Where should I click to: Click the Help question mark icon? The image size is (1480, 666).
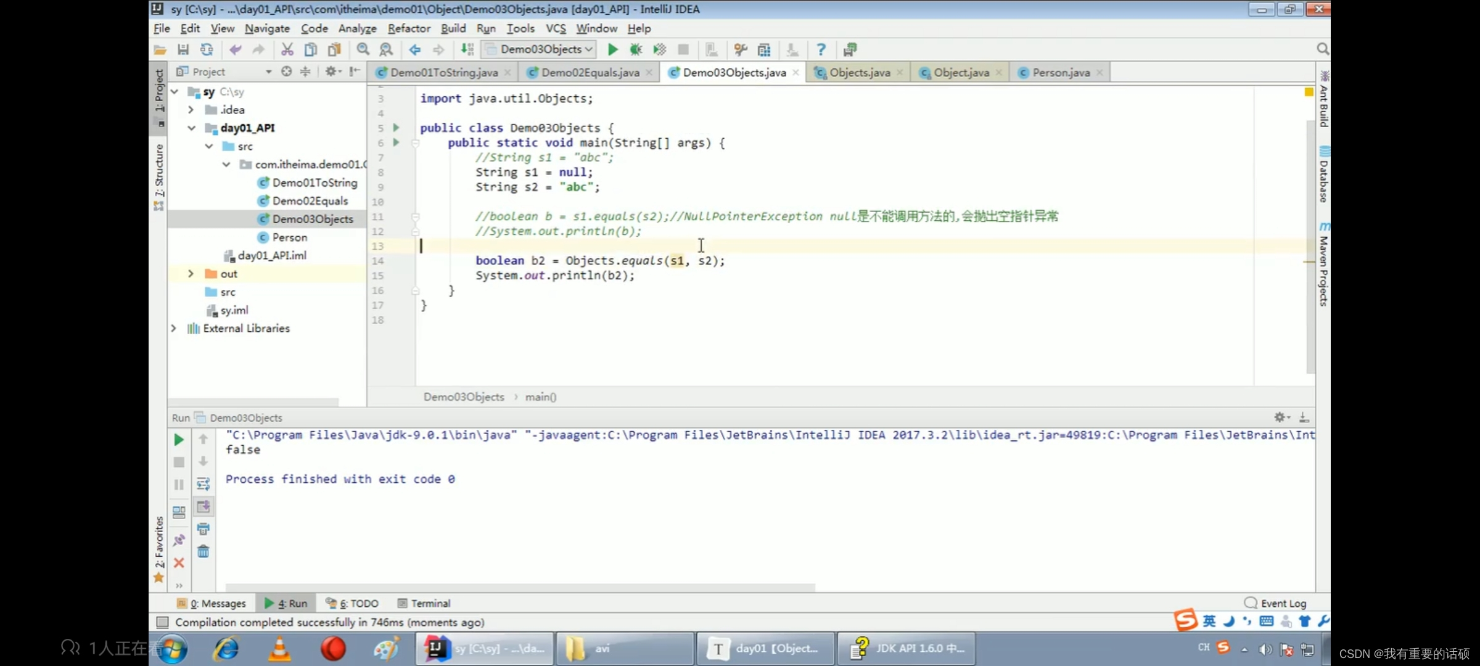coord(821,50)
